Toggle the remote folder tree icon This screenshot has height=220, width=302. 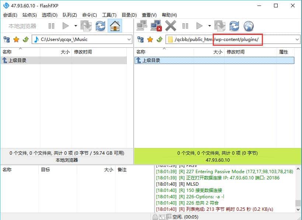click(140, 39)
